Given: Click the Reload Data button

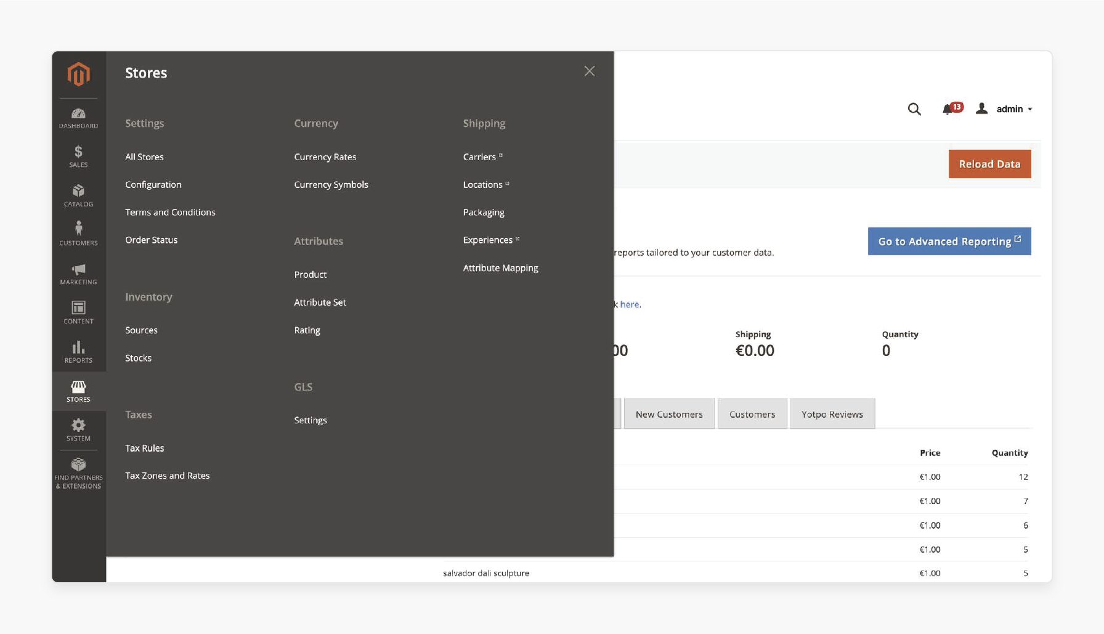Looking at the screenshot, I should (x=989, y=164).
